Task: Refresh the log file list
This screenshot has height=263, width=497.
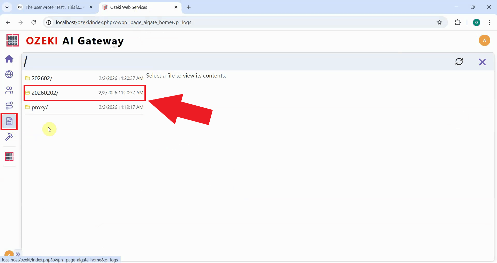Action: (459, 62)
